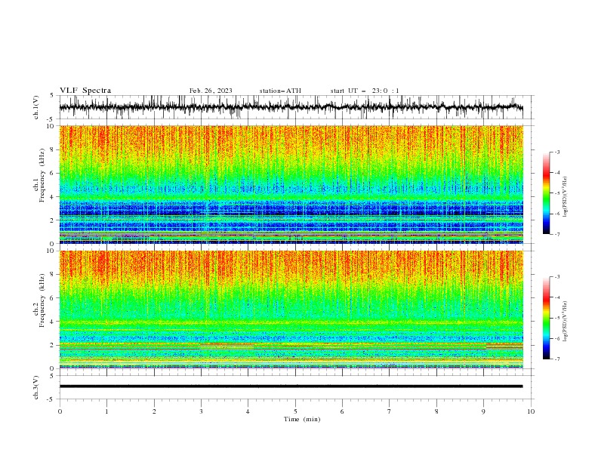Click the "Time (min)" axis label

[302, 419]
